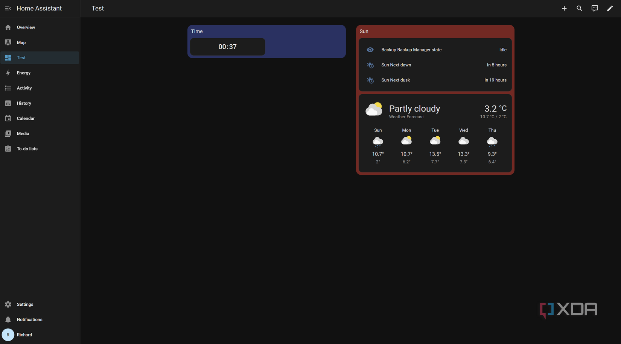Click the Energy lightning bolt icon
621x344 pixels.
pos(8,73)
